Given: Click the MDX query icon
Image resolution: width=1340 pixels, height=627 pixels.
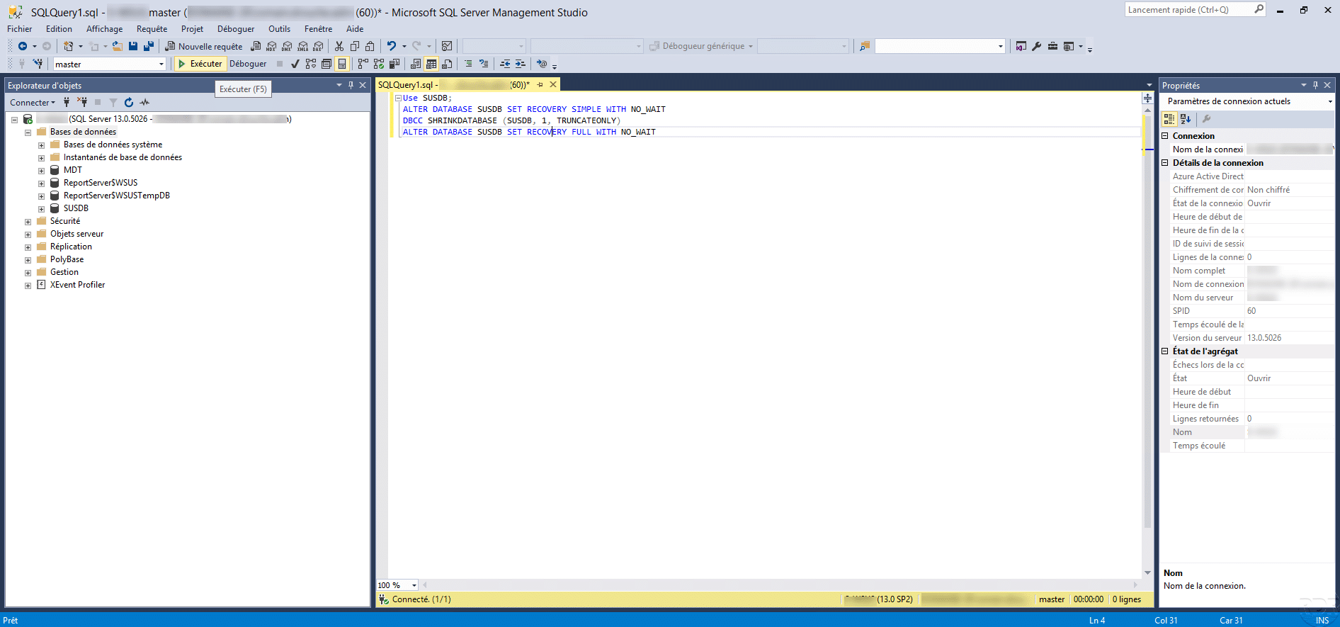Looking at the screenshot, I should 271,46.
